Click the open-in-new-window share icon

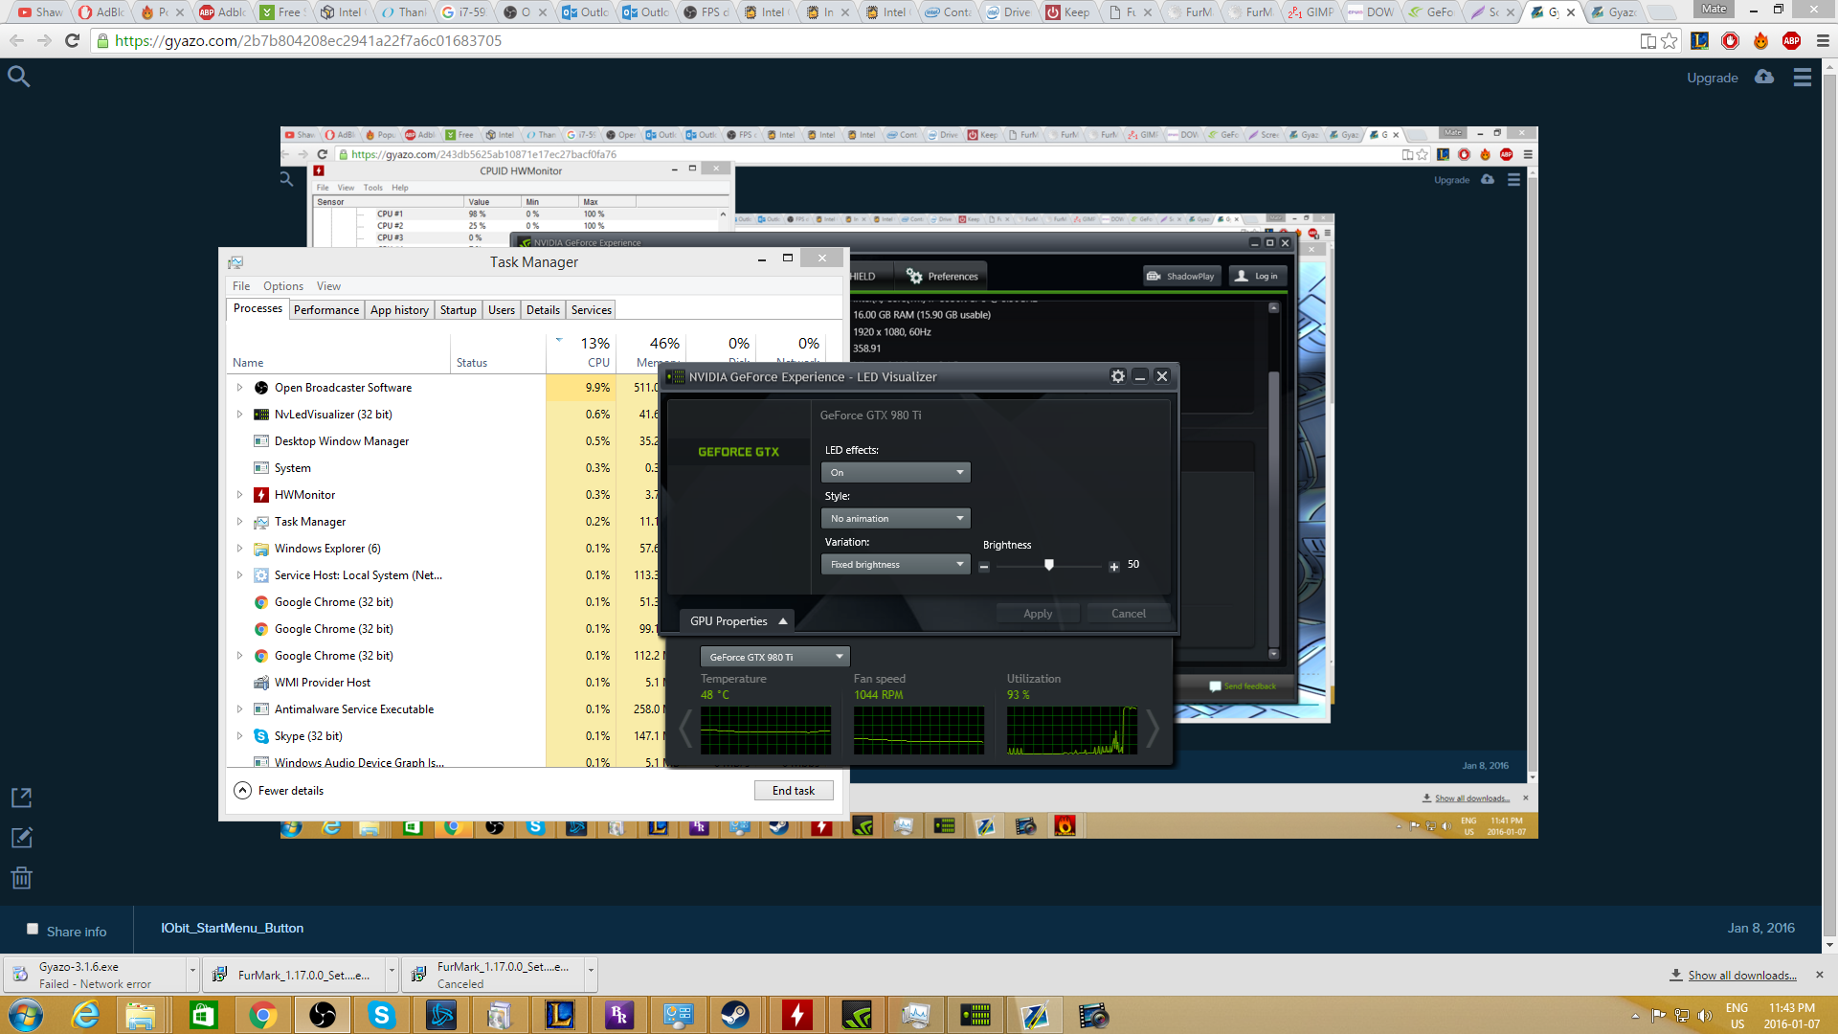tap(21, 798)
